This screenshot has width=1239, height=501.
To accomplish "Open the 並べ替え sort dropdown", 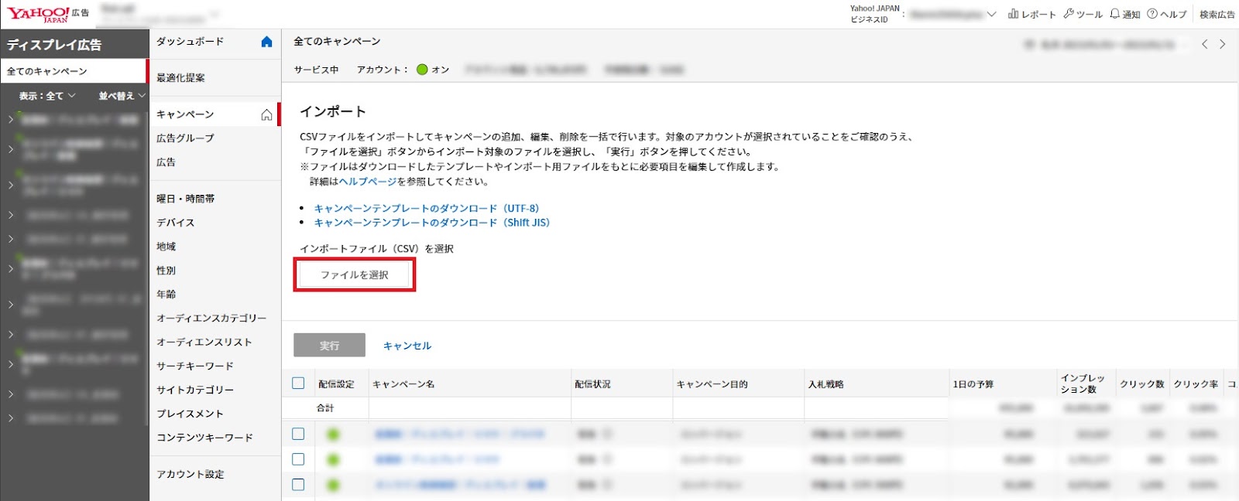I will pos(122,96).
